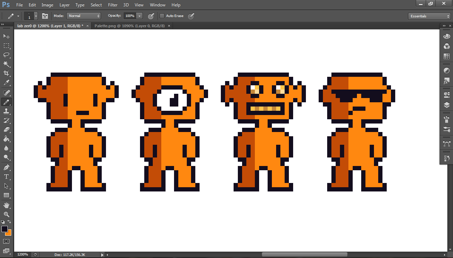Click the foreground color swatch
Image resolution: width=453 pixels, height=258 pixels.
(x=4, y=229)
